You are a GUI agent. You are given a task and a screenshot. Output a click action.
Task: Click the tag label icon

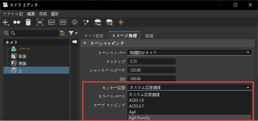point(75,42)
